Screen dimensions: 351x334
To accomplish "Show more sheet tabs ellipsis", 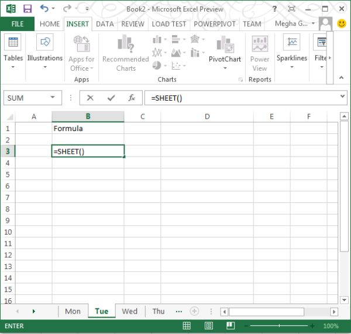I will click(x=179, y=311).
